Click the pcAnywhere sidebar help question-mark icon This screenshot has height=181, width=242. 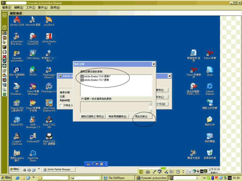coord(4,27)
